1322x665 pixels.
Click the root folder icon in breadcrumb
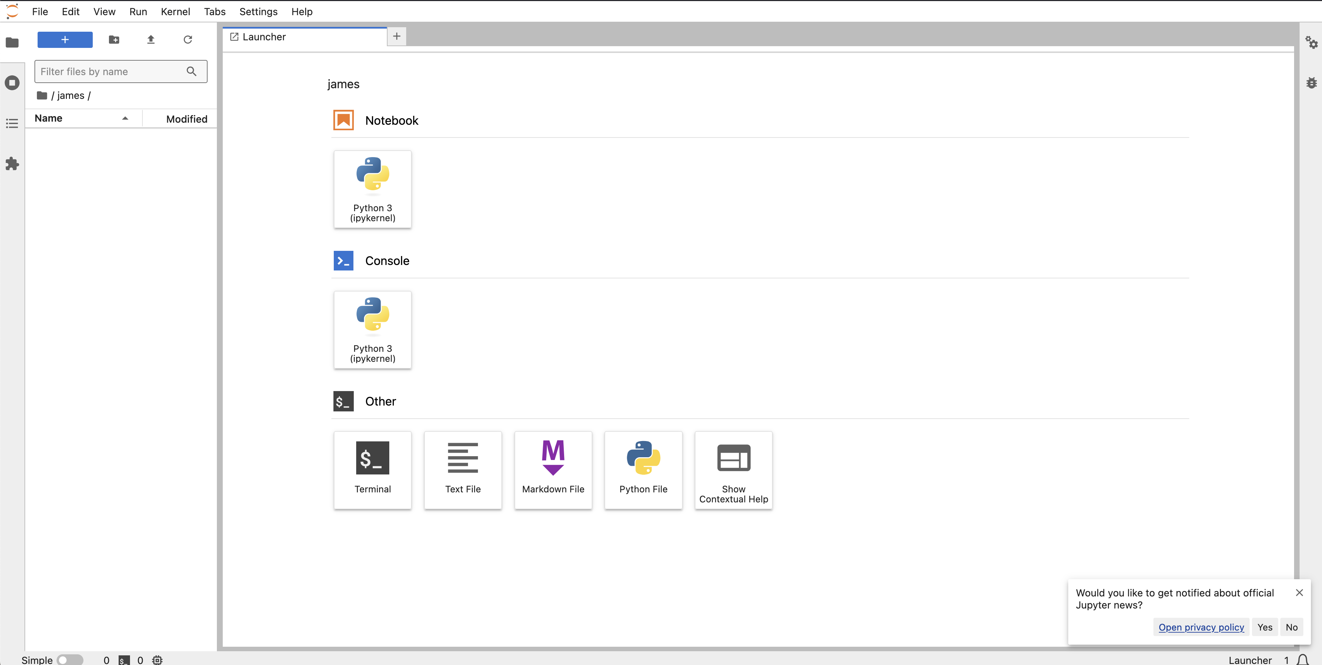point(42,95)
